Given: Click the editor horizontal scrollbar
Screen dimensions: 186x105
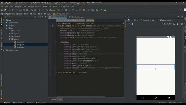Looking at the screenshot, I should [81, 96].
